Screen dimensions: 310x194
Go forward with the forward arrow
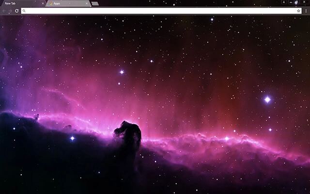coord(10,11)
